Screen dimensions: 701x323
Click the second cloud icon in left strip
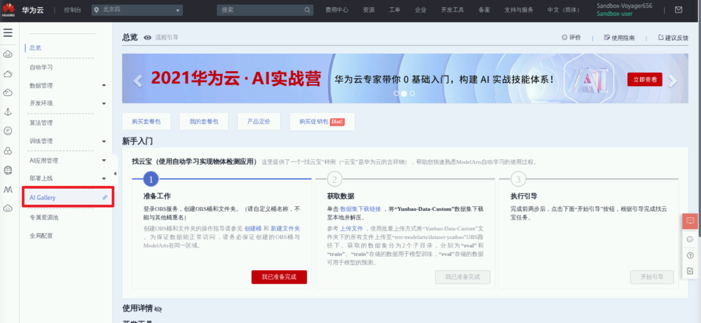click(8, 74)
